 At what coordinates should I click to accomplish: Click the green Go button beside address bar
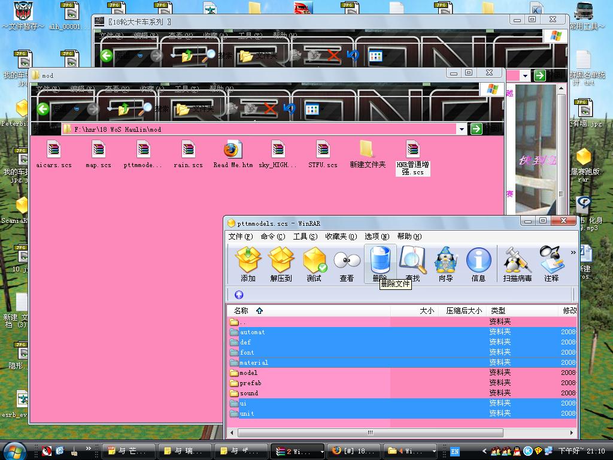[x=476, y=129]
